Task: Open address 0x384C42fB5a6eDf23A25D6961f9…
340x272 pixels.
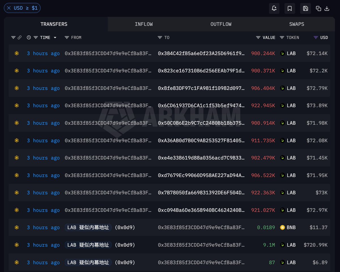Action: pos(201,53)
